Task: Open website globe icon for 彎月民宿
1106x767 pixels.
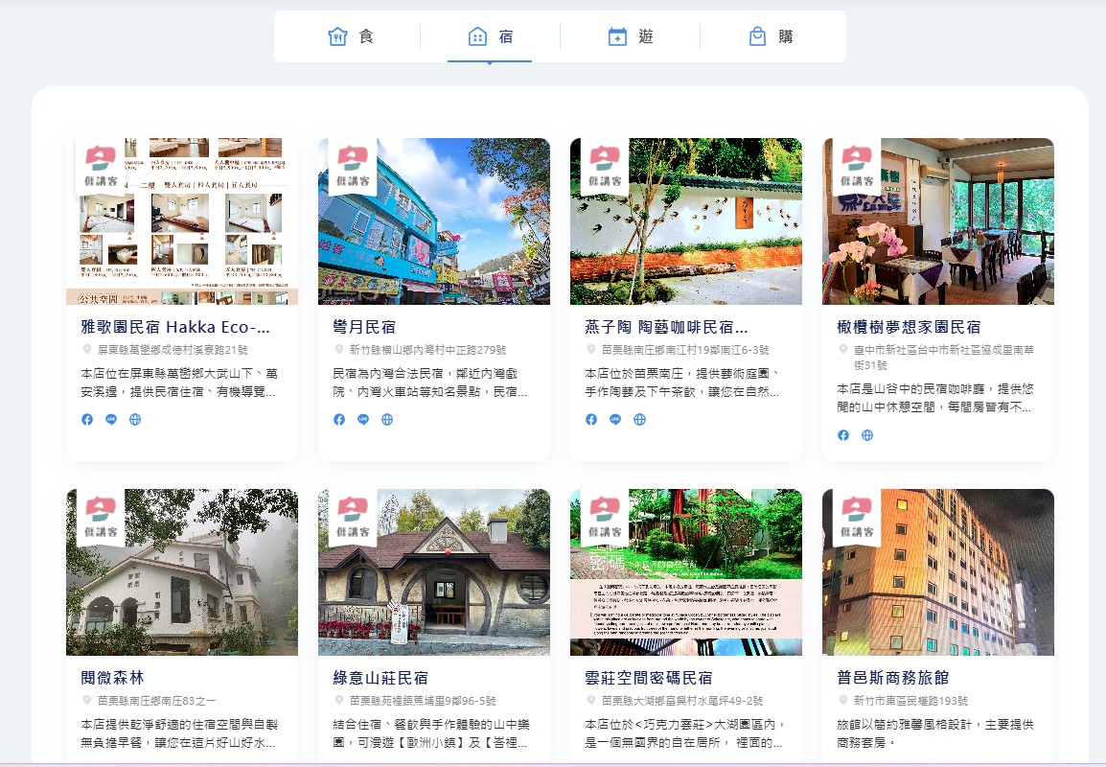Action: click(x=387, y=419)
